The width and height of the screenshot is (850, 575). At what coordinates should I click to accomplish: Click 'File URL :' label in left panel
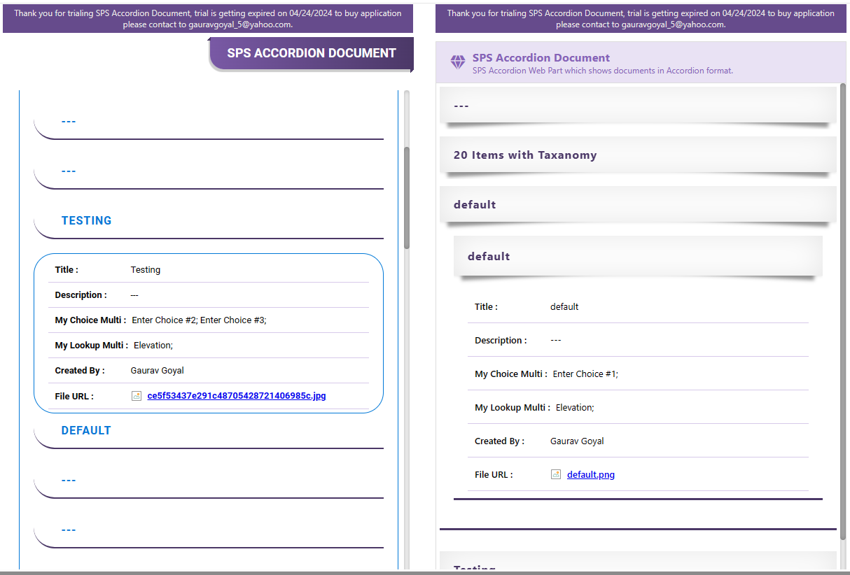[74, 396]
